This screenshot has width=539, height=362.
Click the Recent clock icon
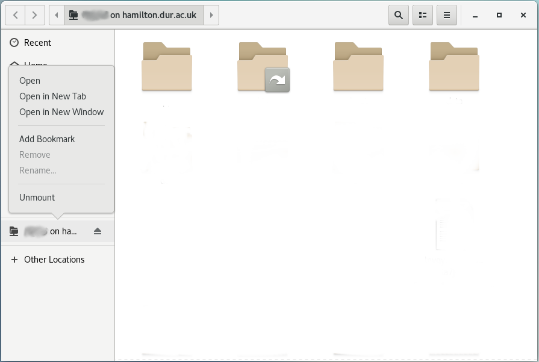(x=14, y=43)
